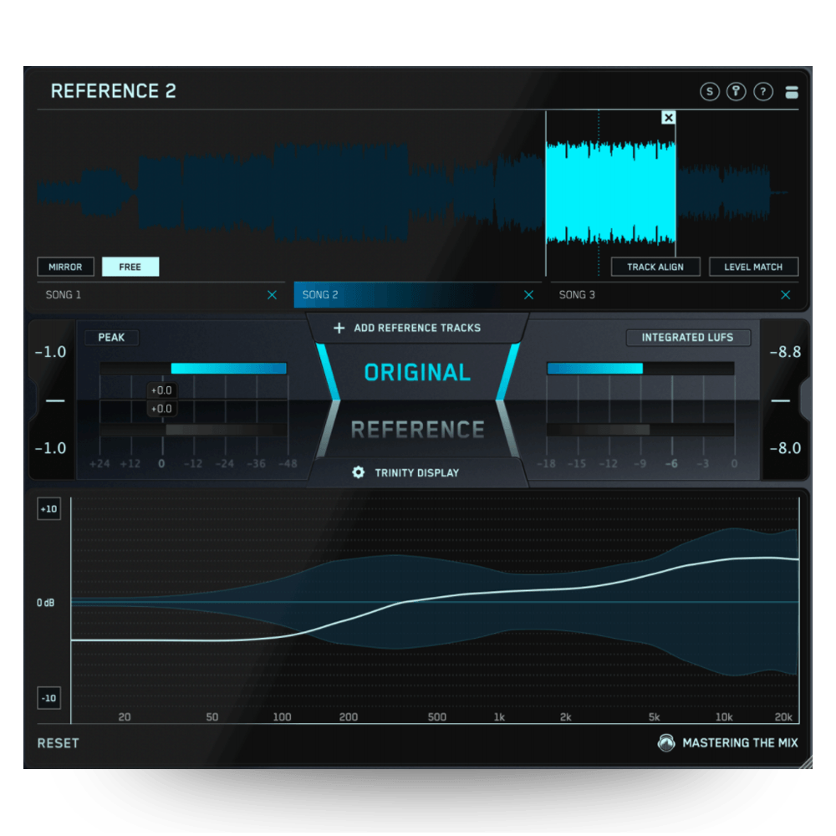
Task: Open the hamburger menu icon at top right
Action: (792, 92)
